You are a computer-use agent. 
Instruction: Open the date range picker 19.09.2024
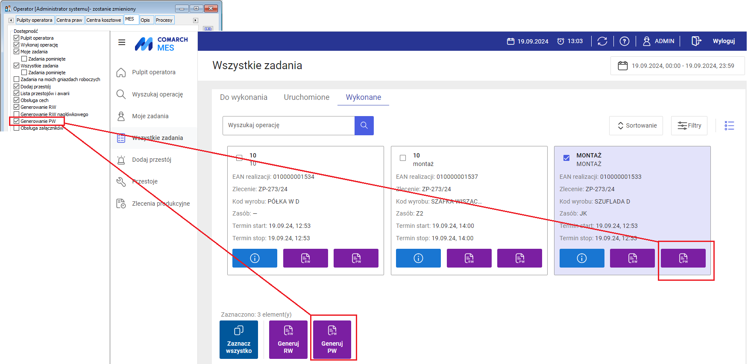(678, 66)
